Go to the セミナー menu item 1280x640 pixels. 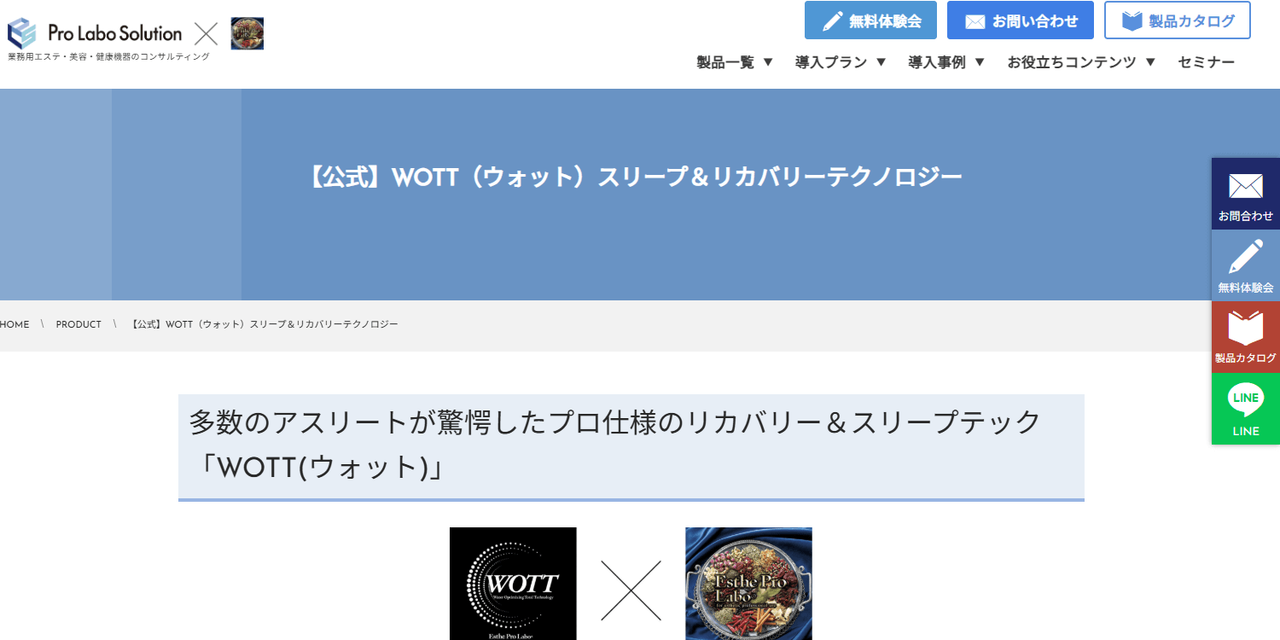(x=1207, y=62)
